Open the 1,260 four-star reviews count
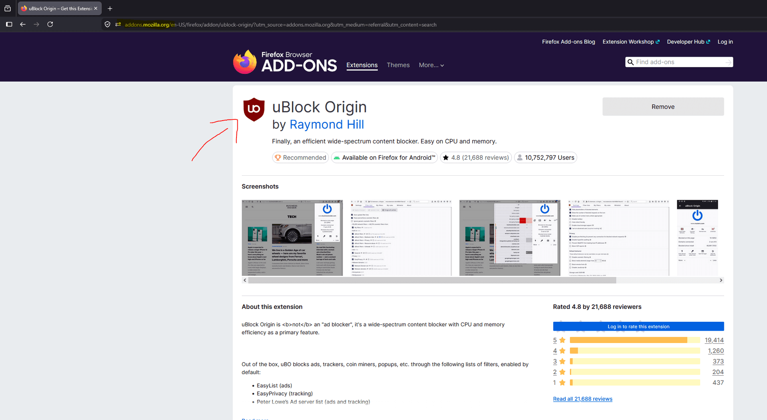This screenshot has height=420, width=767. pyautogui.click(x=715, y=351)
